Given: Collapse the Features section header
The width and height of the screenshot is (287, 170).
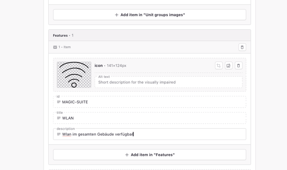Looking at the screenshot, I should 149,35.
